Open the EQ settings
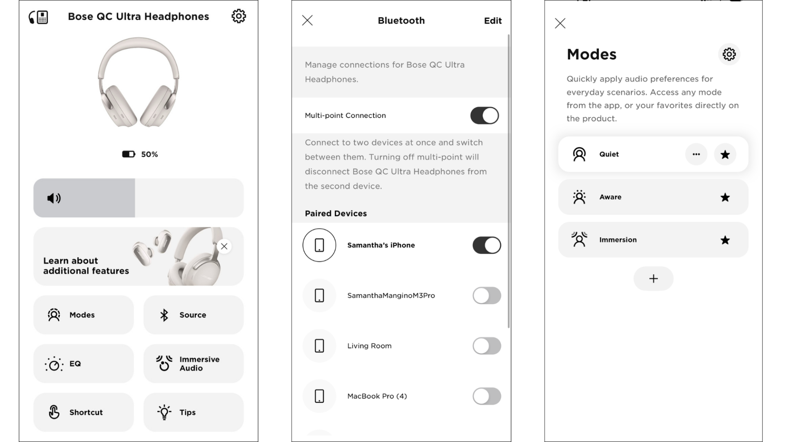 tap(83, 363)
